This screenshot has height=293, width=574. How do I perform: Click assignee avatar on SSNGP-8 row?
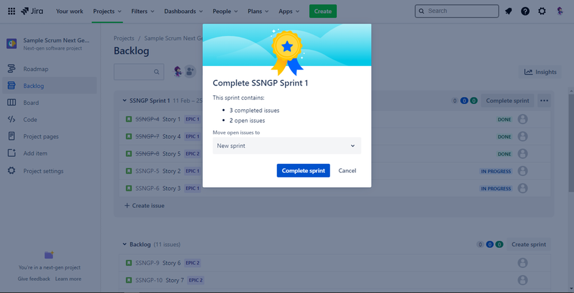tap(523, 154)
